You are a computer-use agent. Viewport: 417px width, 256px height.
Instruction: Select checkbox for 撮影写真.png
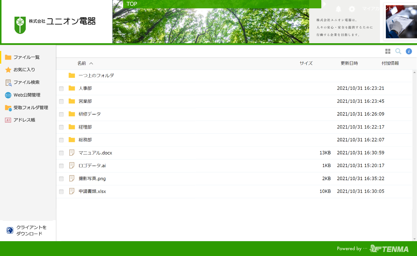click(61, 179)
